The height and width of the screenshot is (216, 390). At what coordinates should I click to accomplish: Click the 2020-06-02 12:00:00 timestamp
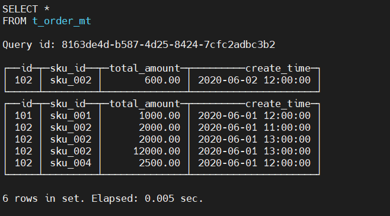254,80
